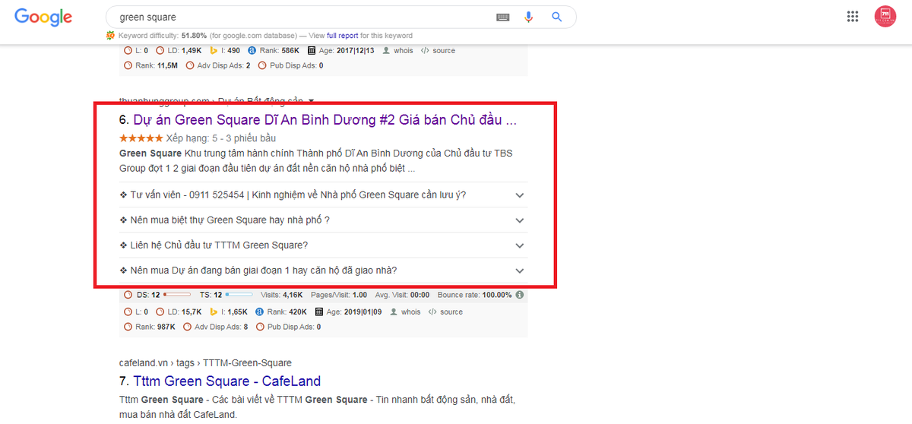Open 'Dự án Green Square Dĩ An Bình Dương' result
Image resolution: width=912 pixels, height=424 pixels.
pyautogui.click(x=325, y=120)
